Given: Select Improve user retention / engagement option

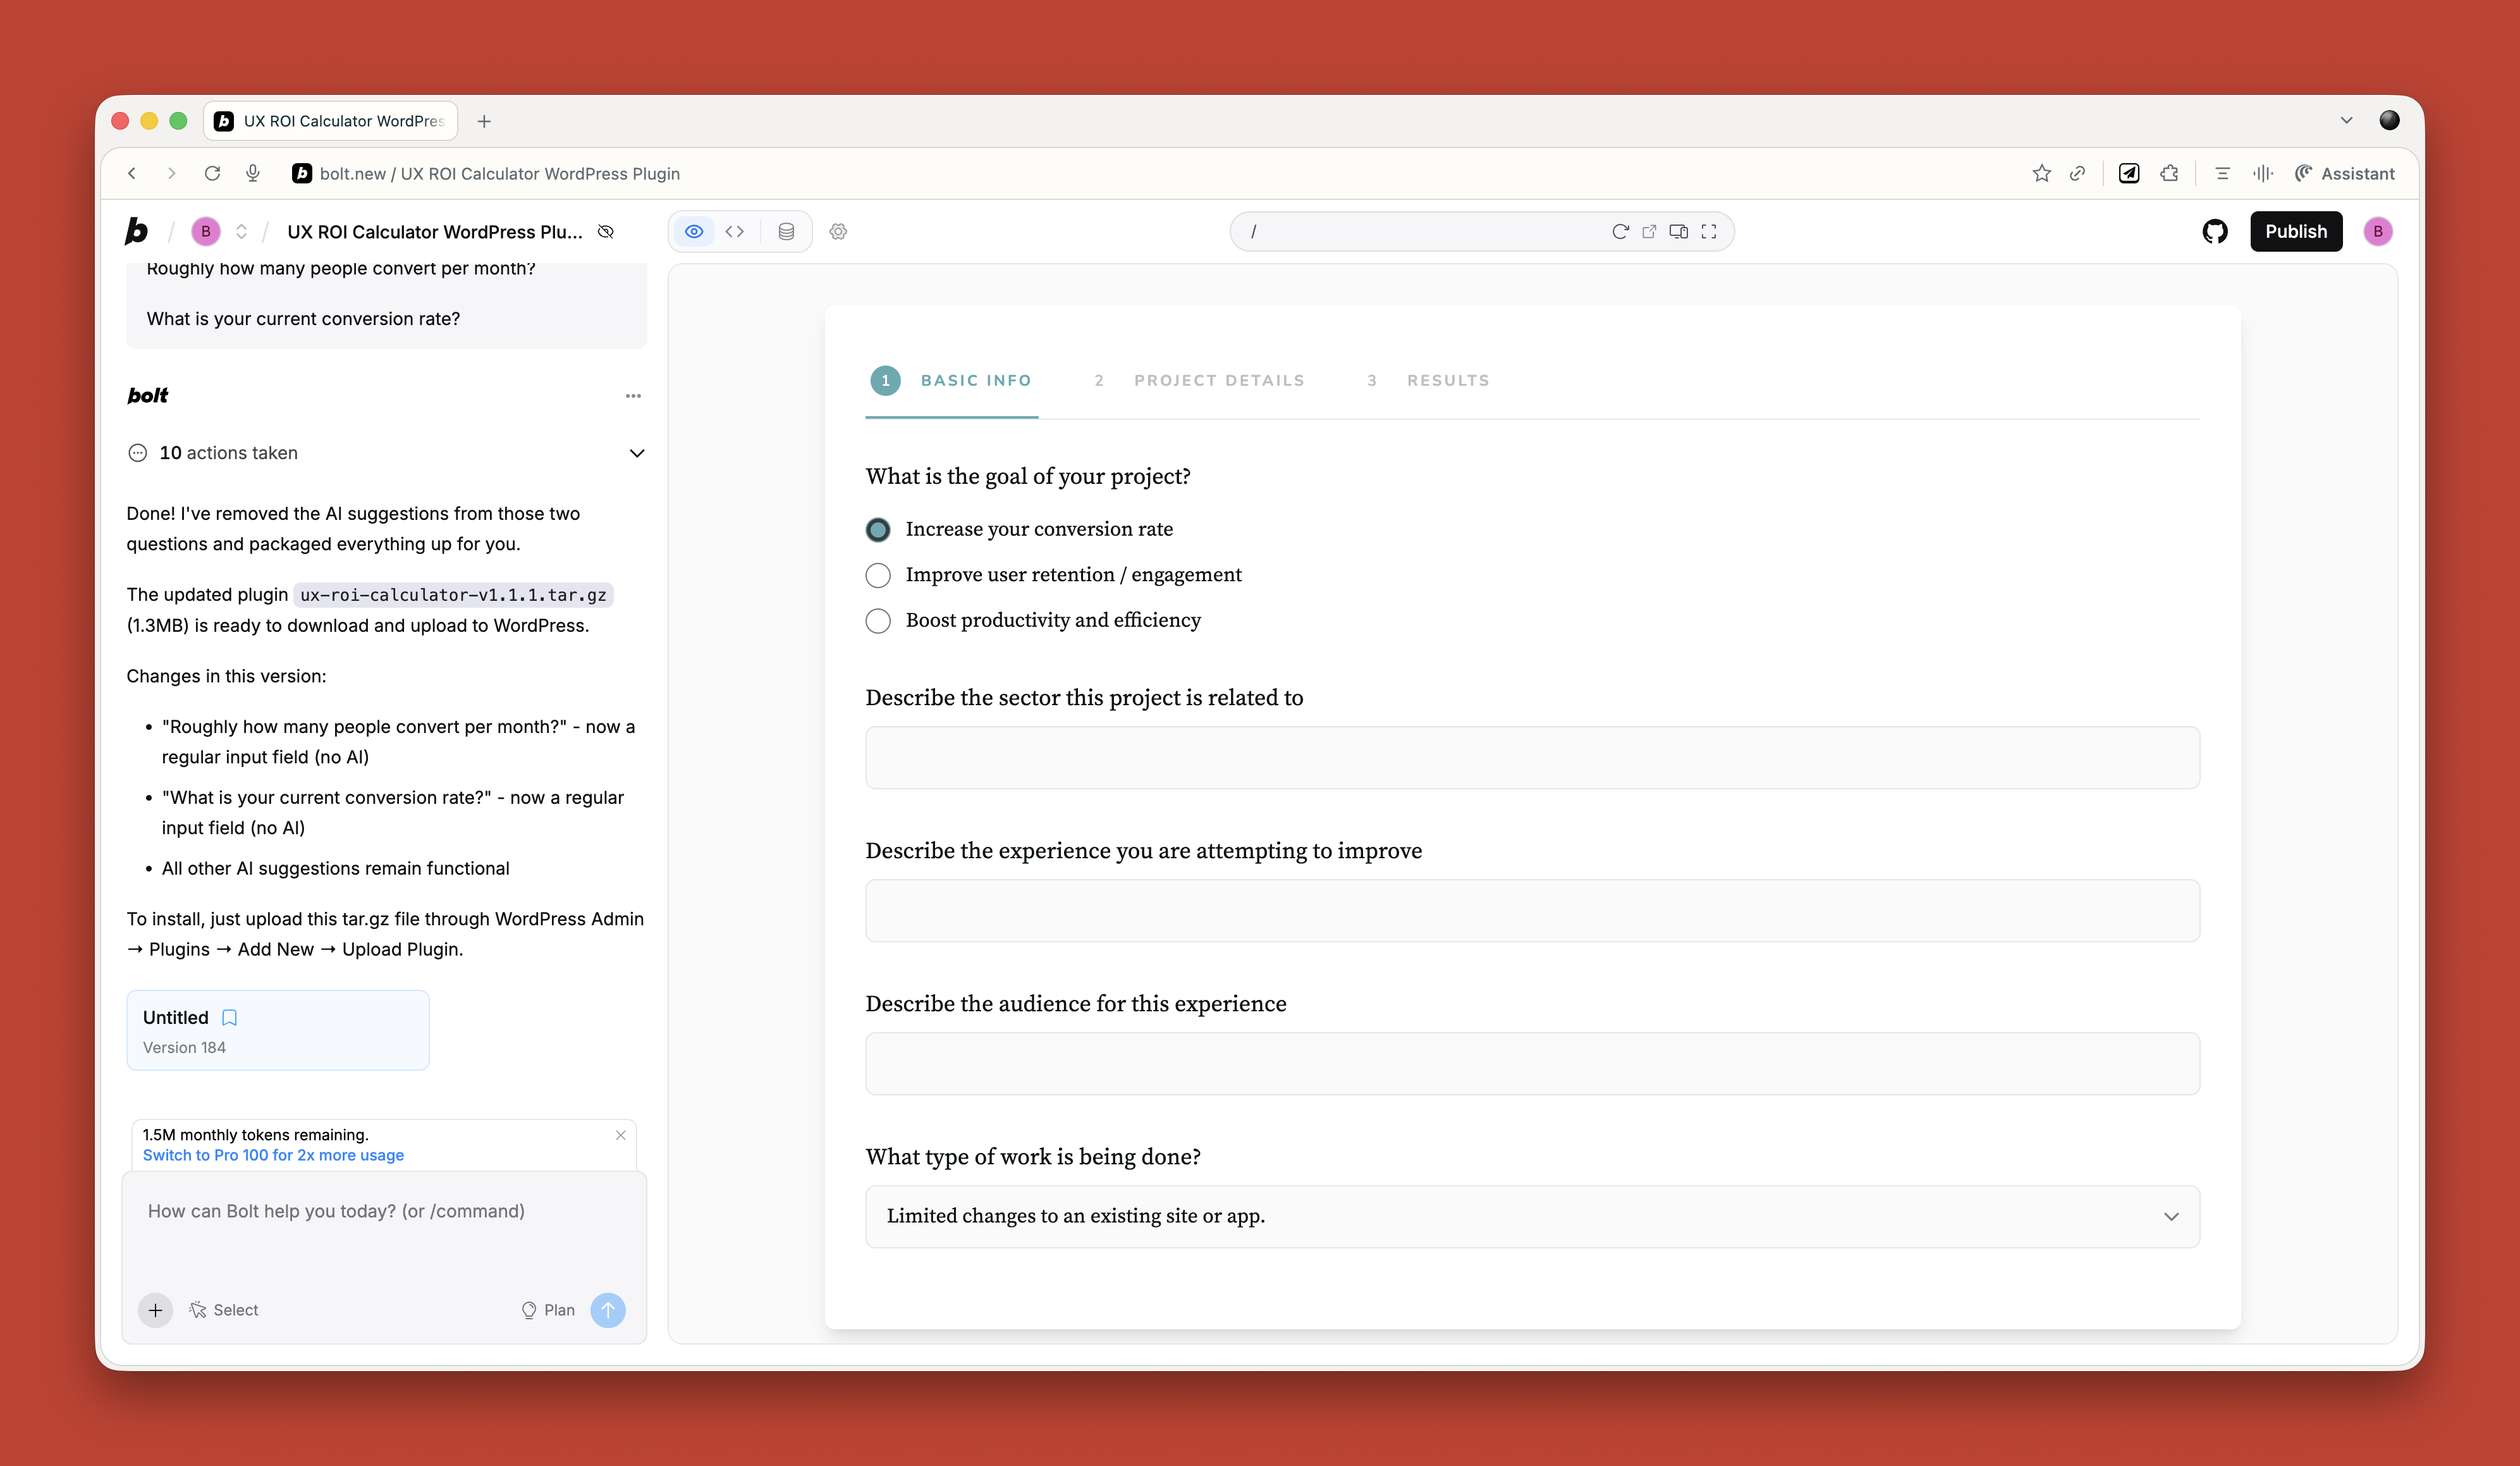Looking at the screenshot, I should (878, 574).
